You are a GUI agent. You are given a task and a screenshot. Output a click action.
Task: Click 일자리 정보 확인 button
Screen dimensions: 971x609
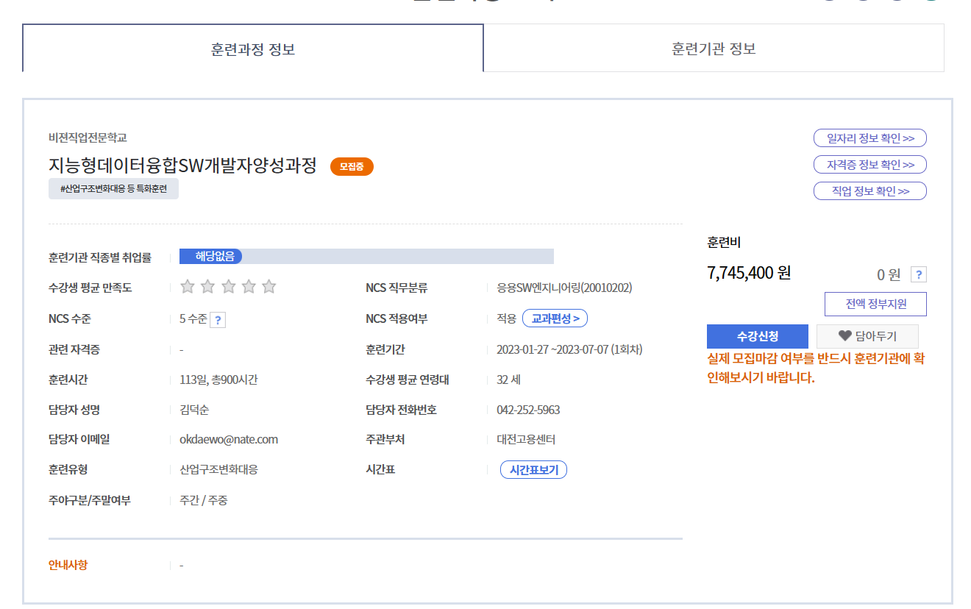(x=869, y=138)
